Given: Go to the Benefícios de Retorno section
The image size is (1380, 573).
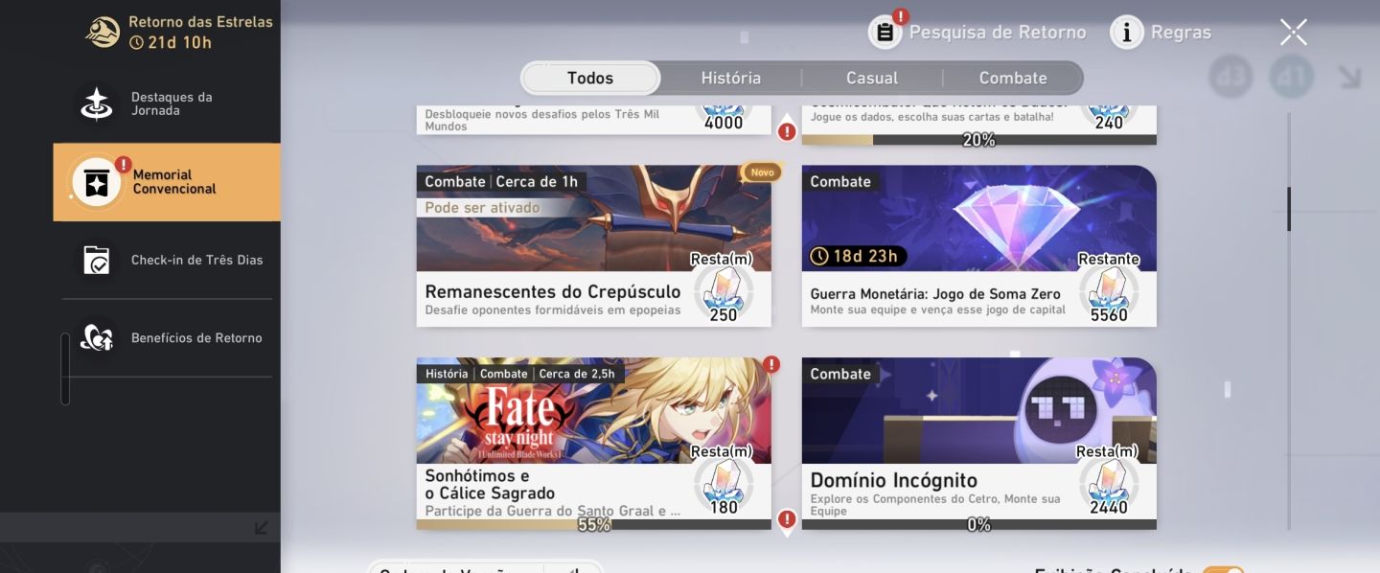Looking at the screenshot, I should [x=167, y=337].
